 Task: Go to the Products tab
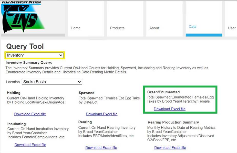click(x=117, y=28)
